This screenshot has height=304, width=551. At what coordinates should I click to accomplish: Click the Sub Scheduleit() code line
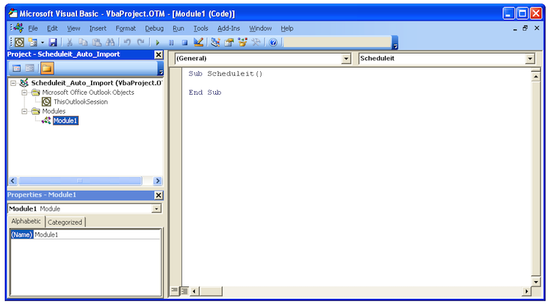point(226,73)
